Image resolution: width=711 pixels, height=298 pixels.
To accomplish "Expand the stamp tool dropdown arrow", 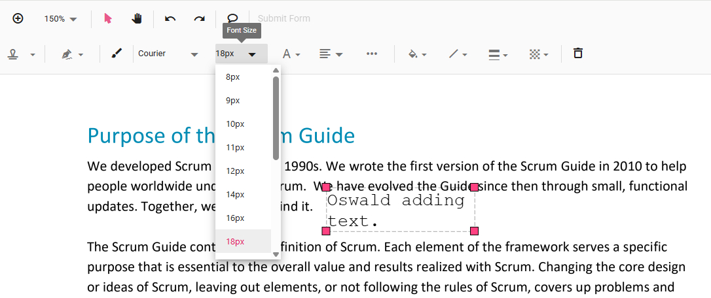I will 33,55.
